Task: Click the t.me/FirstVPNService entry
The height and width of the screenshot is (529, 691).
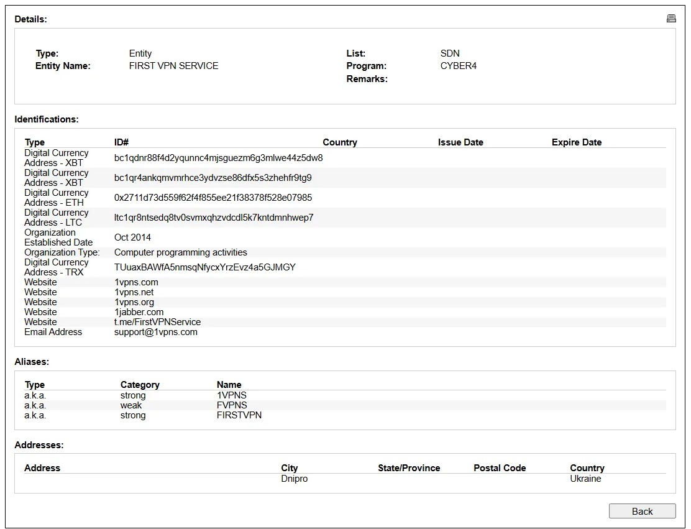Action: [157, 322]
